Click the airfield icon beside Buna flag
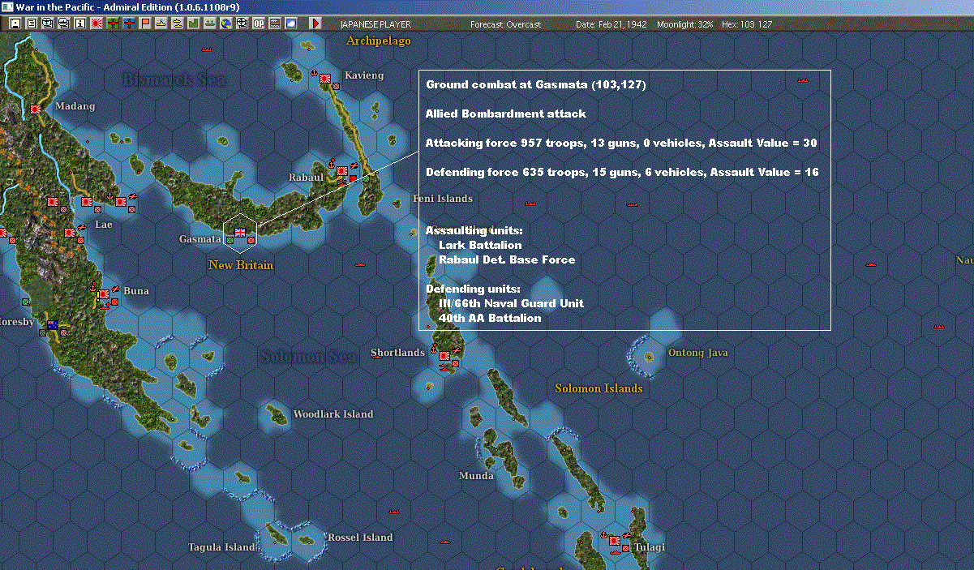Viewport: 974px width, 570px height. click(x=116, y=289)
